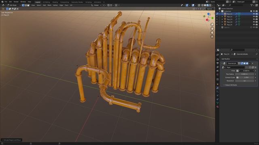259x145 pixels.
Task: Select the subtract selection mode icon
Action: tap(13, 9)
